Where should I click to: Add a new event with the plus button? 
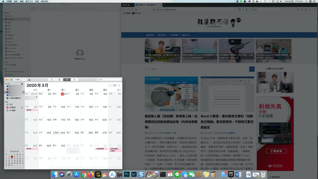coord(24,80)
